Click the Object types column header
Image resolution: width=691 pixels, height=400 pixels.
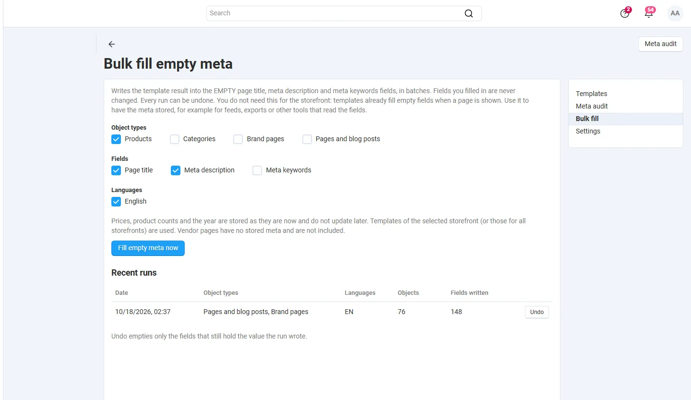pos(221,292)
